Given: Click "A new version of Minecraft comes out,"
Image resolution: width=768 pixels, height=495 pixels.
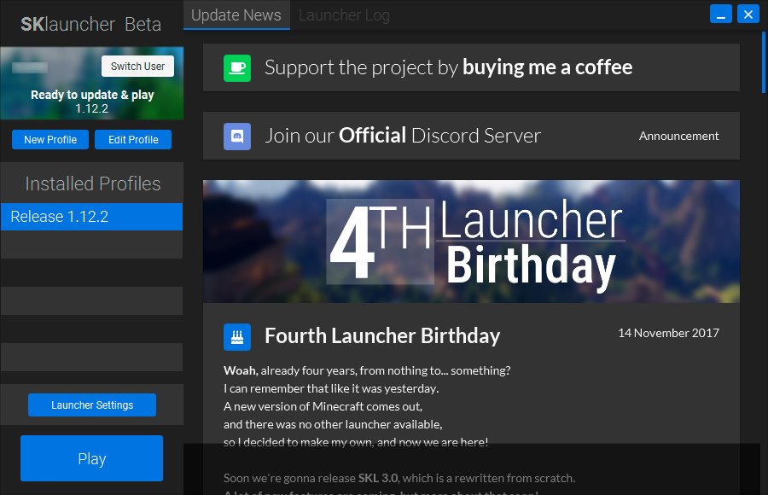Looking at the screenshot, I should [x=323, y=406].
